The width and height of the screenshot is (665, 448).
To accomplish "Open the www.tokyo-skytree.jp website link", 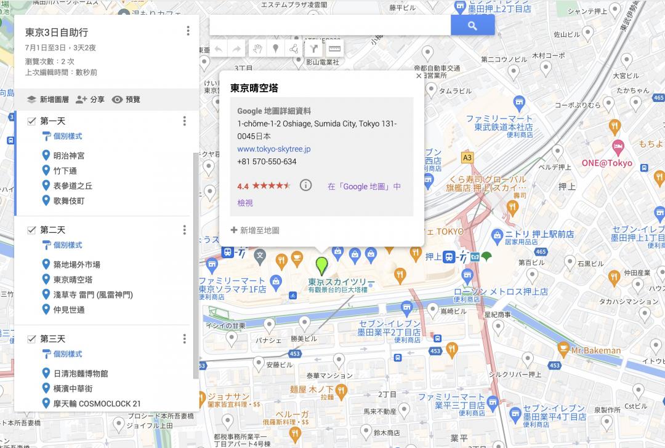I will tap(274, 149).
